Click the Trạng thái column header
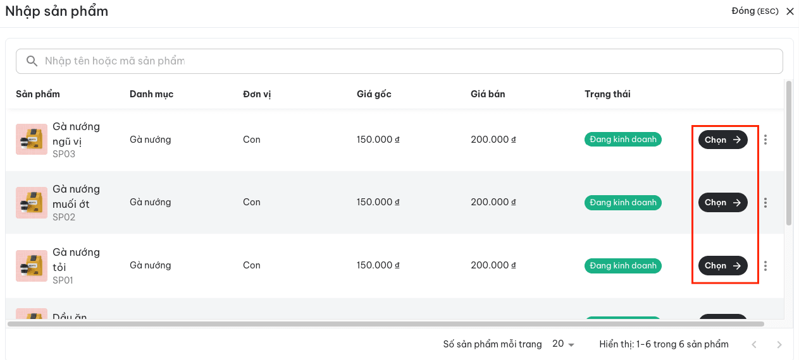Viewport: 799px width, 360px height. tap(607, 94)
